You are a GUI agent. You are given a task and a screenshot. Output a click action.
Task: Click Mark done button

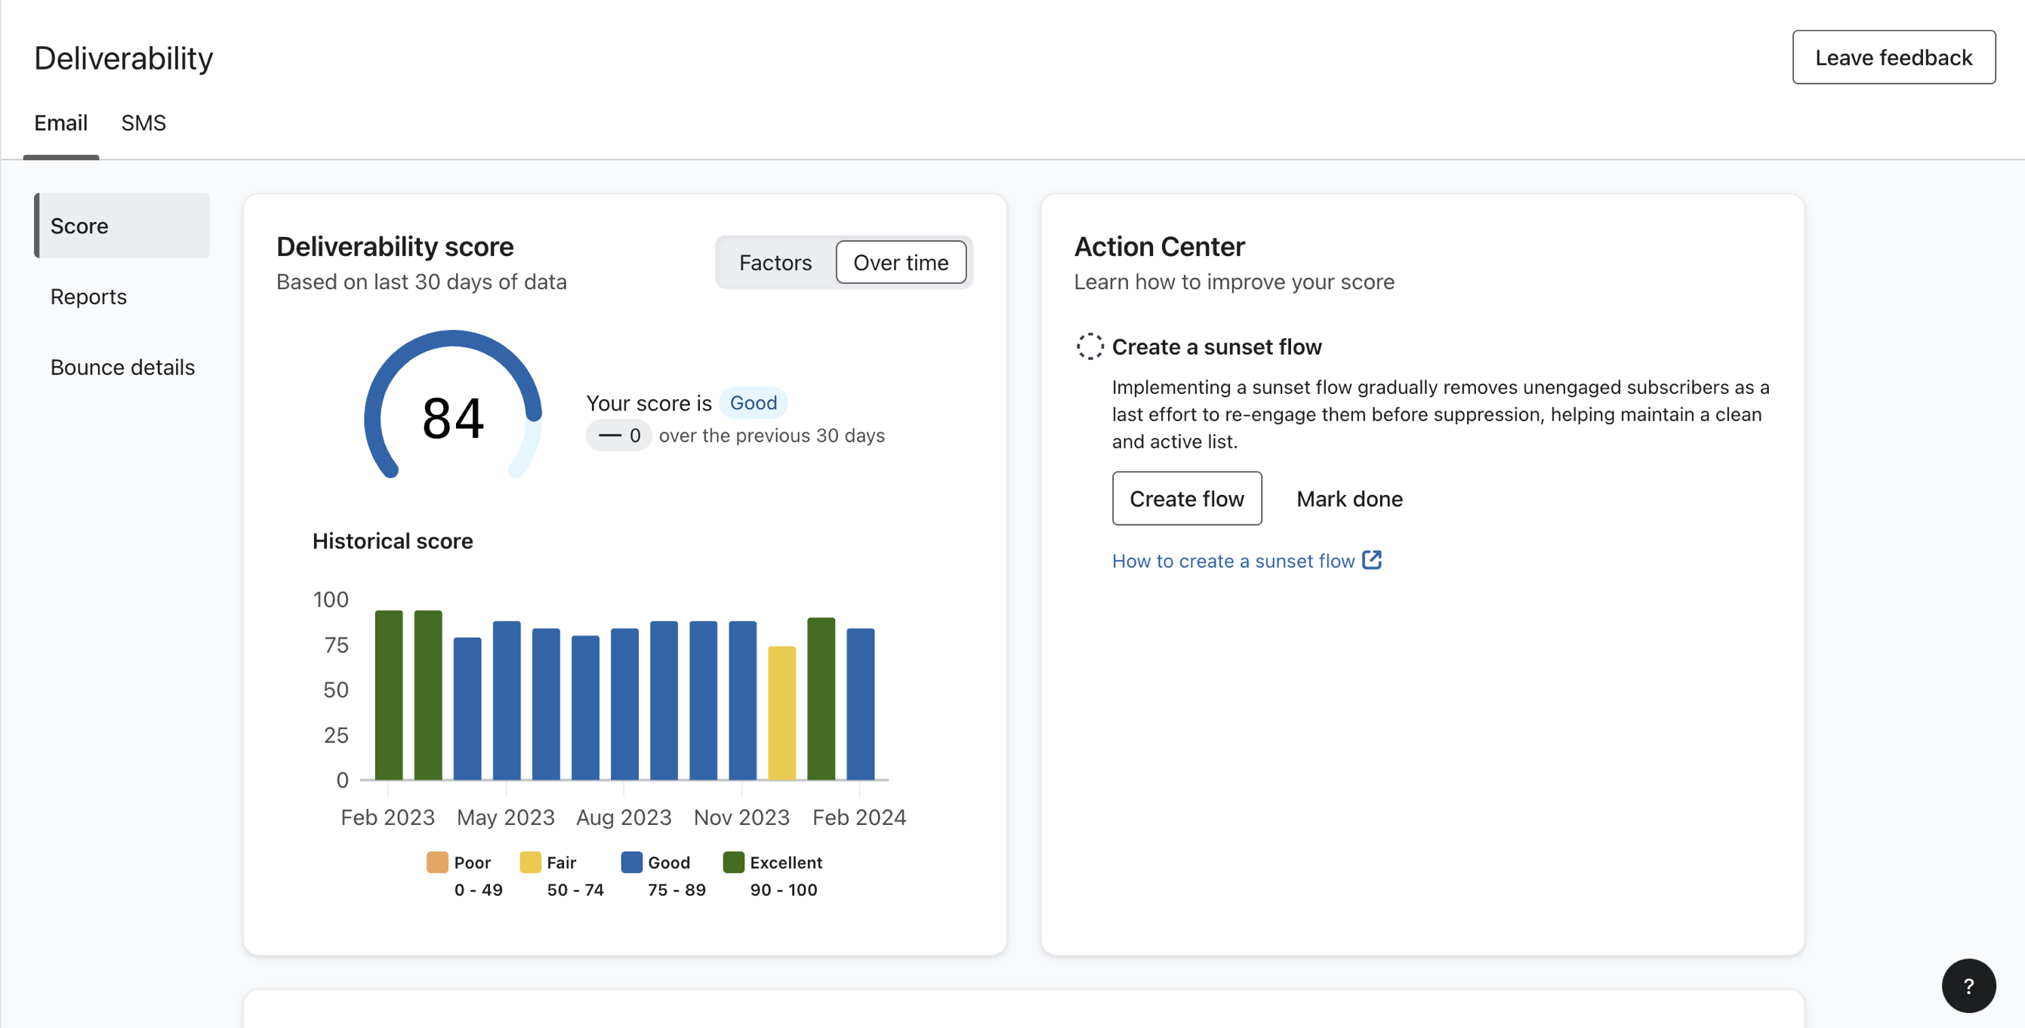pos(1349,498)
